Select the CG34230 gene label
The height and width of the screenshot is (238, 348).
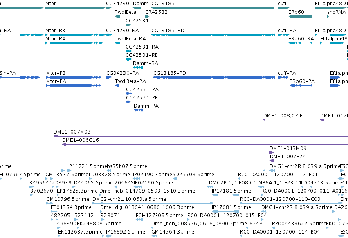click(x=117, y=4)
